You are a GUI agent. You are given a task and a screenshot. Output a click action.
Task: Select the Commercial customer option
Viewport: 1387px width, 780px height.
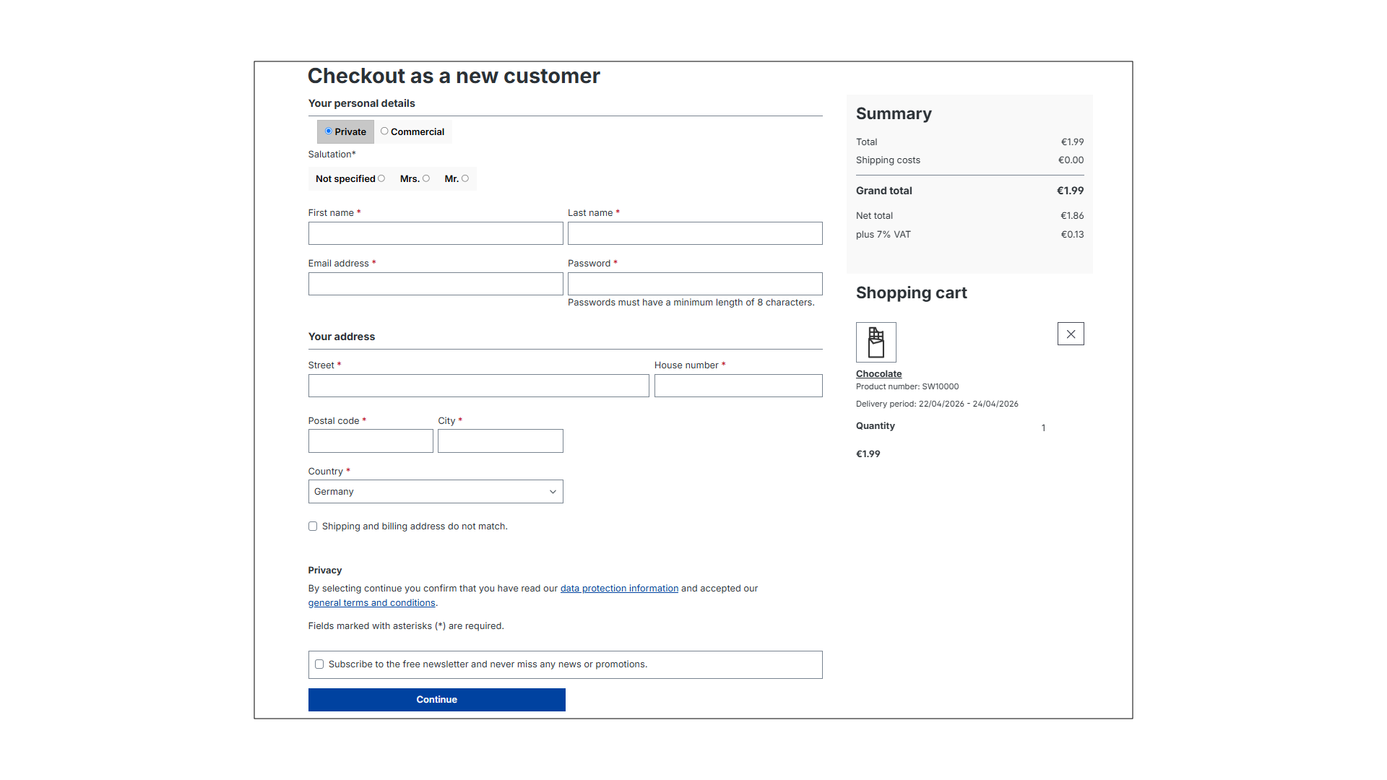pos(384,131)
